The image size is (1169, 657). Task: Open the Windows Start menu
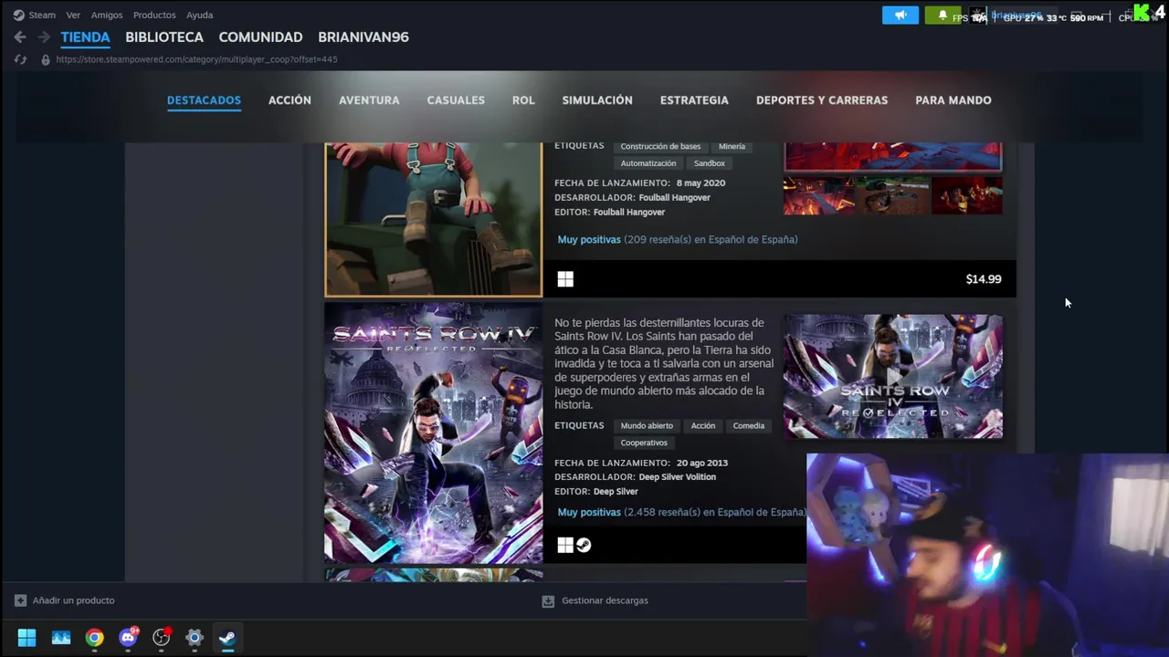coord(26,638)
